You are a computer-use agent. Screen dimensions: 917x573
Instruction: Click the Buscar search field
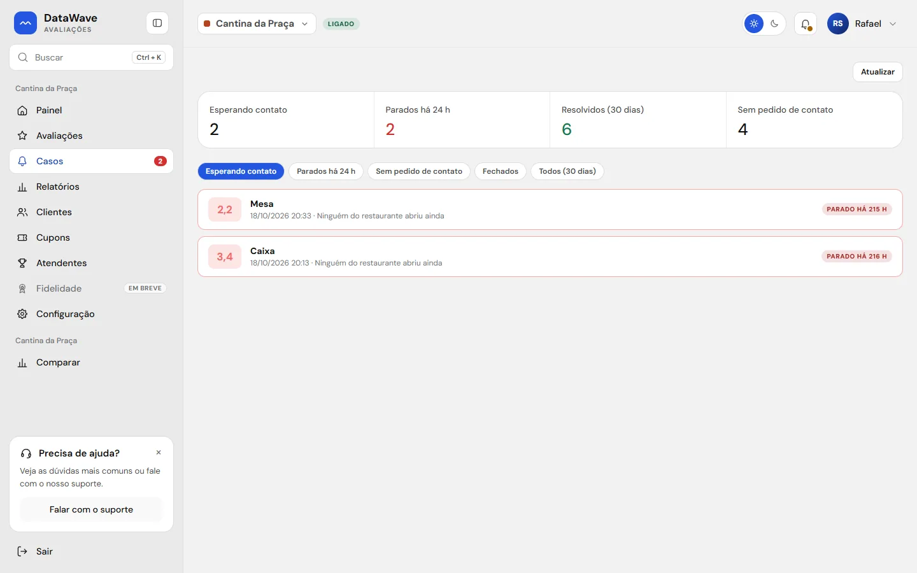pos(91,57)
